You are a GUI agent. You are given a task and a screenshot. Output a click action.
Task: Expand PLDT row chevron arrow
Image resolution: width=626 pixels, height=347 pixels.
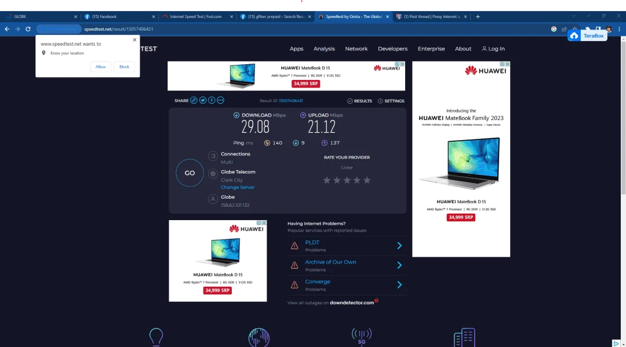pyautogui.click(x=399, y=246)
